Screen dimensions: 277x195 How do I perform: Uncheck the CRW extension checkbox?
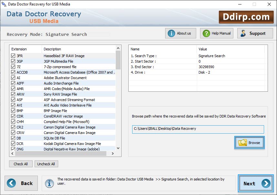(x=13, y=133)
